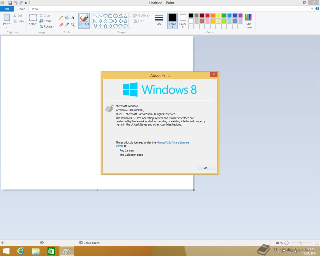Choose the Rounded rectangle shape

115,16
